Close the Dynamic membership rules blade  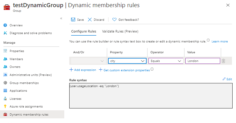tap(228, 5)
